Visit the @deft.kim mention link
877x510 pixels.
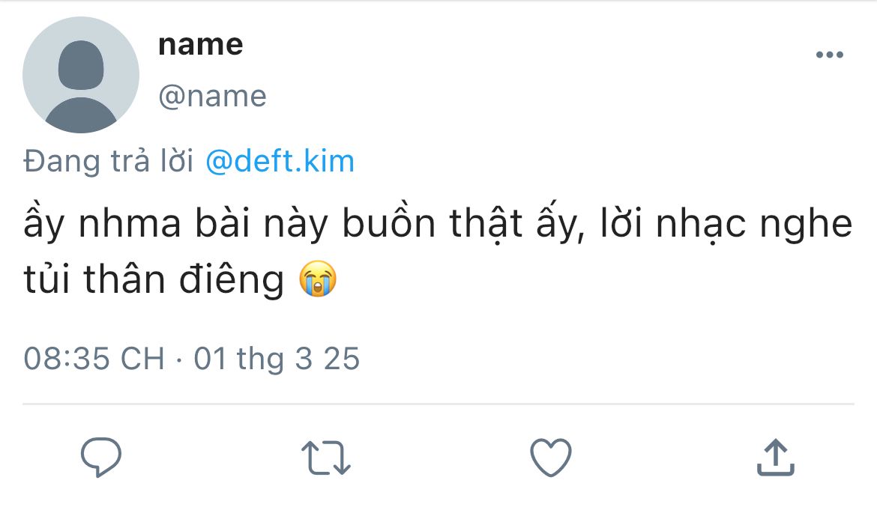280,161
